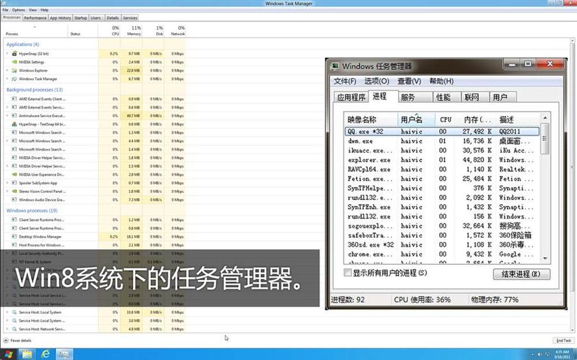Click the Spooler SubSystem App icon
The width and height of the screenshot is (577, 360).
[x=14, y=183]
